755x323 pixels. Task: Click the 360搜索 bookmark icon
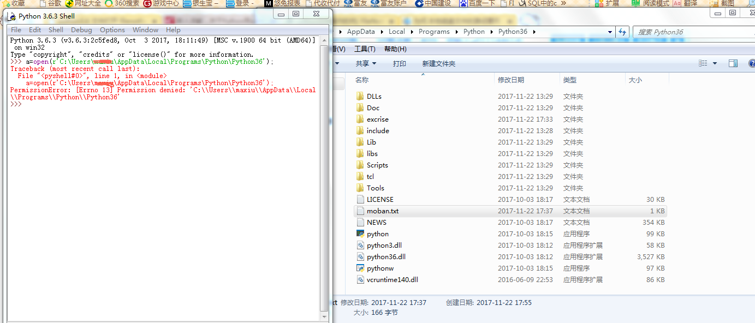(x=109, y=3)
